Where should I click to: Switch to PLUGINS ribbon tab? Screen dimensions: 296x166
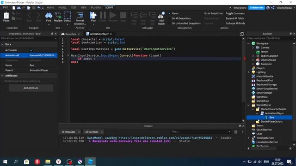click(96, 7)
